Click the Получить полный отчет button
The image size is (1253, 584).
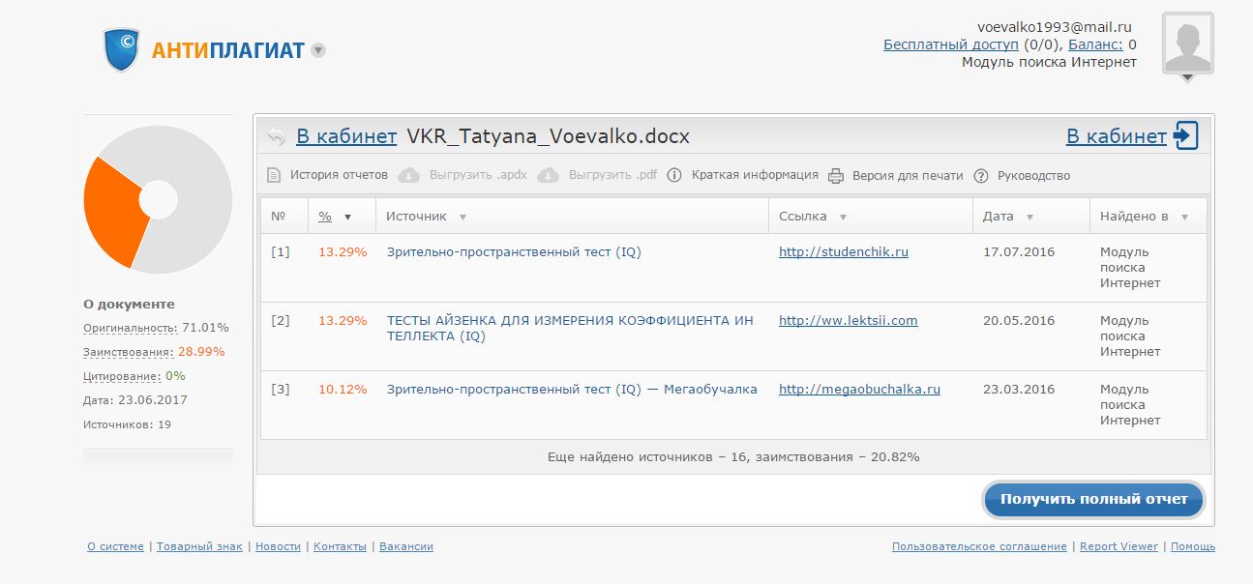point(1093,500)
